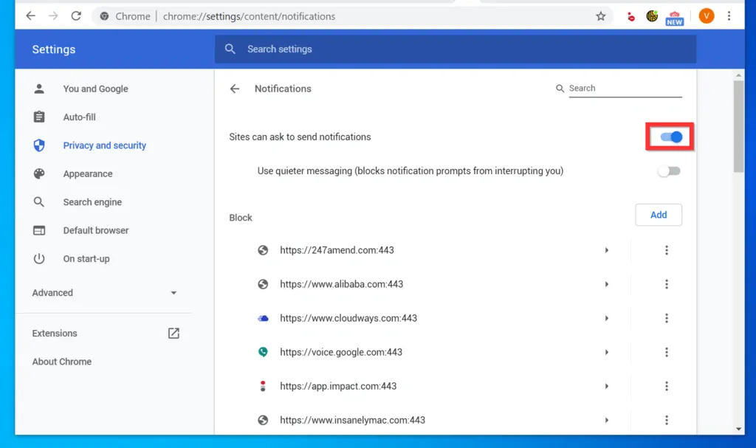Click the On start-up power icon

coord(38,258)
